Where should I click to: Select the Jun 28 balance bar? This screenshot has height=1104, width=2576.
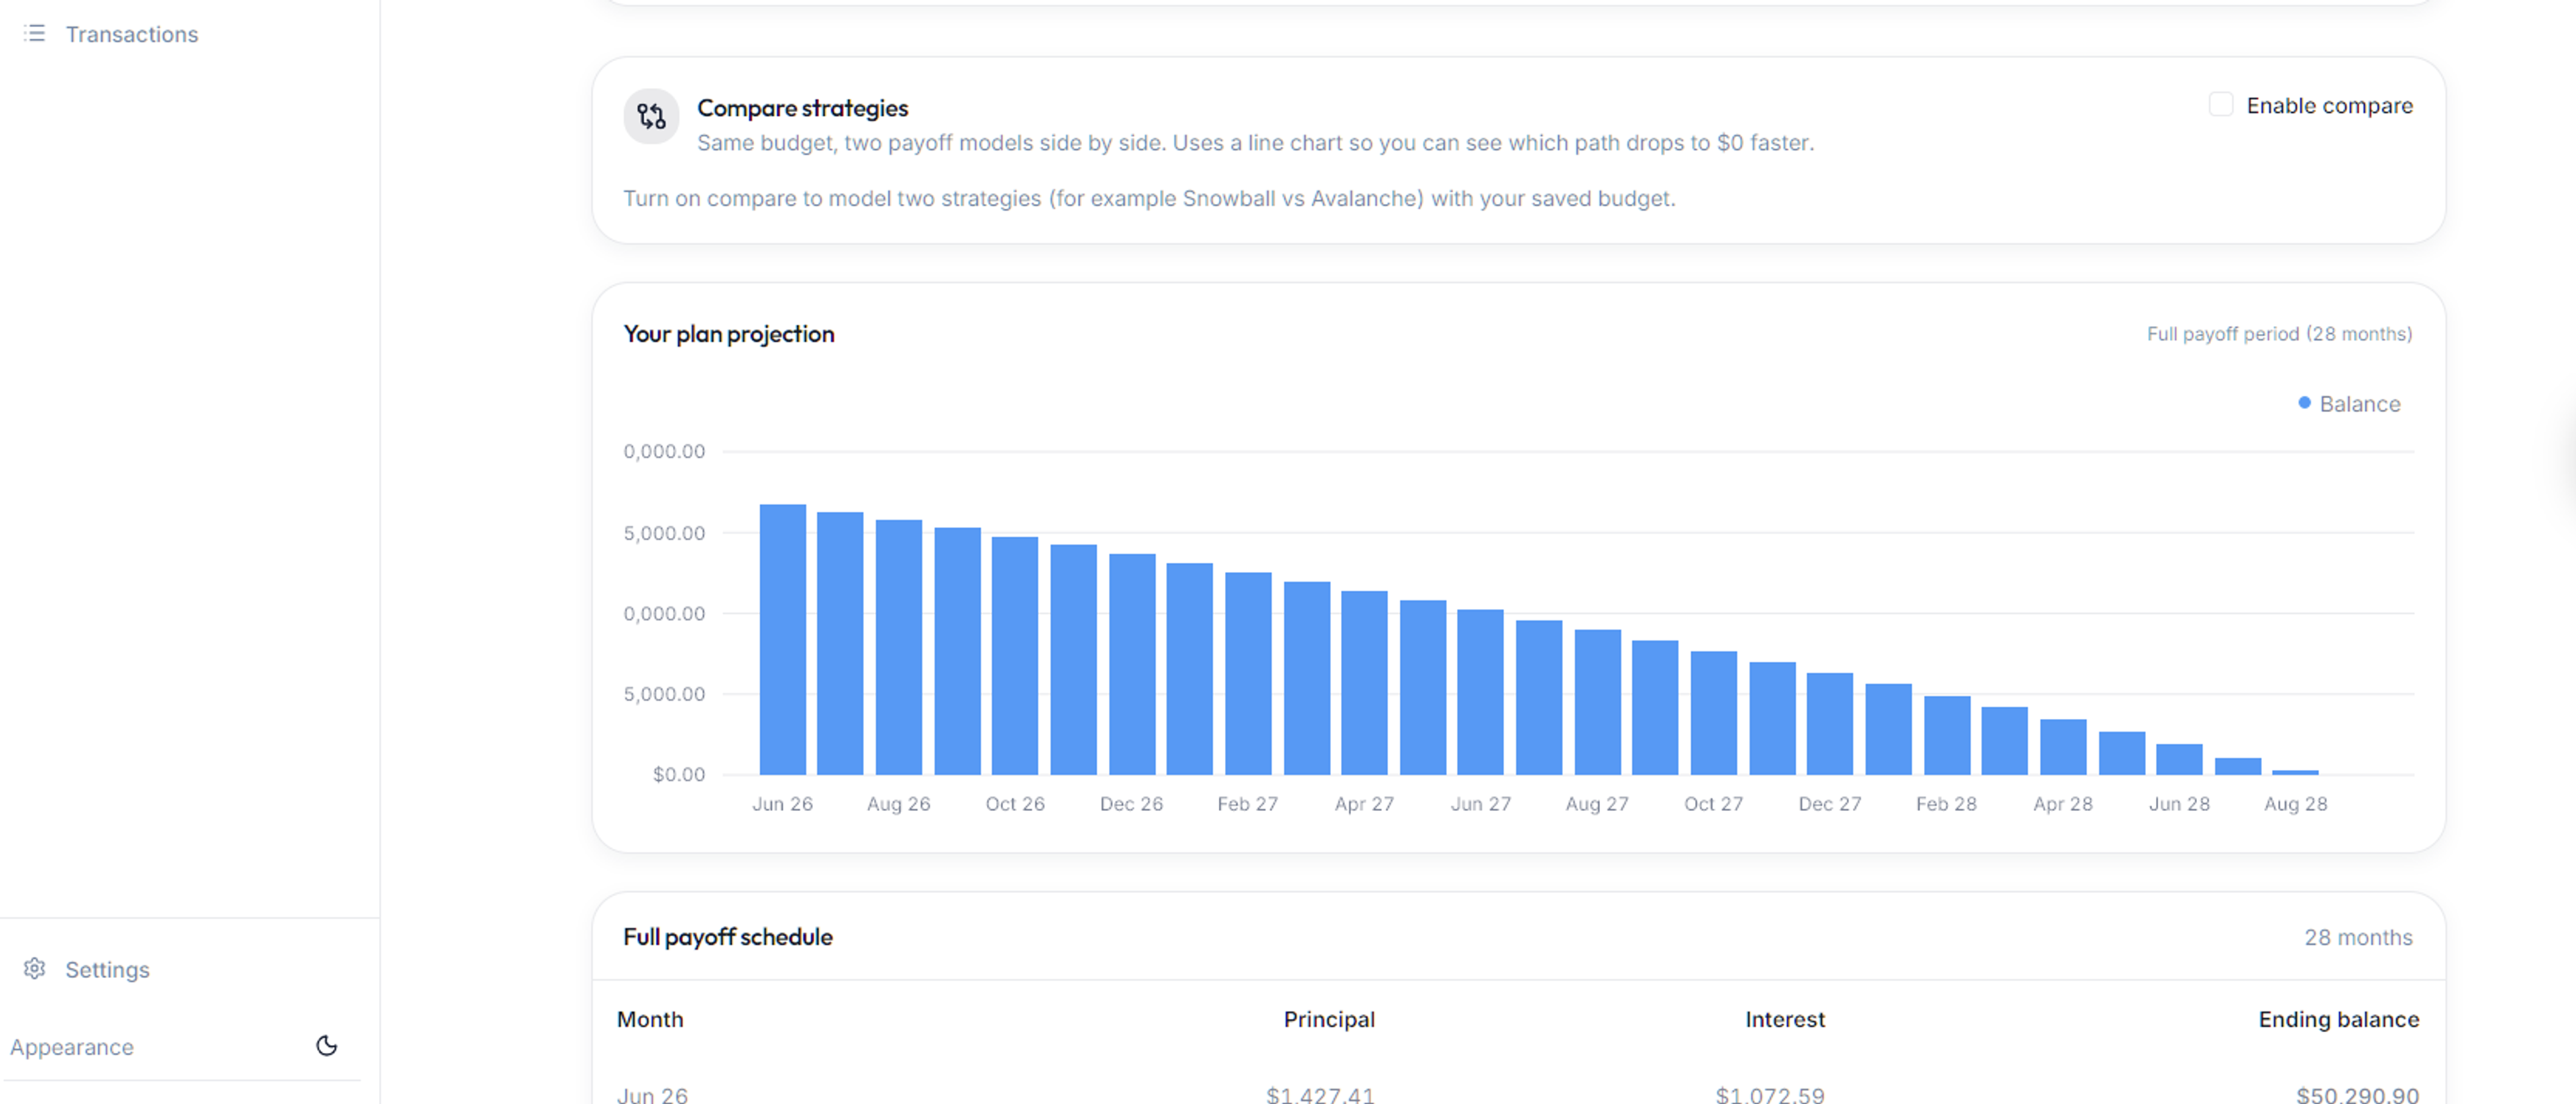2179,759
